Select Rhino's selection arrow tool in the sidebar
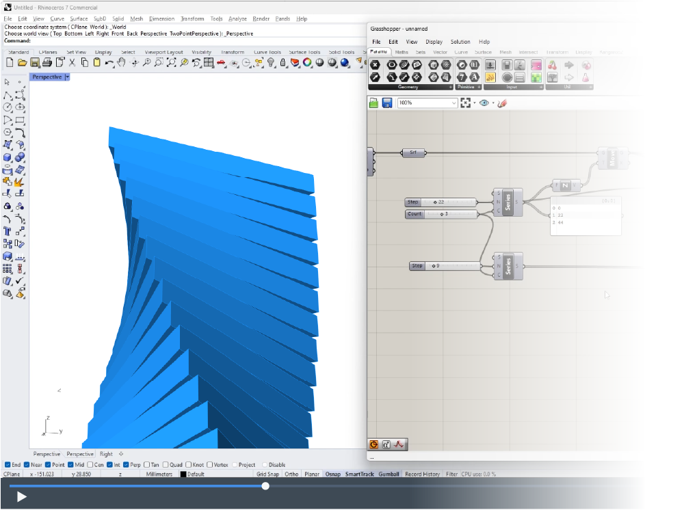The image size is (684, 510). [x=7, y=81]
